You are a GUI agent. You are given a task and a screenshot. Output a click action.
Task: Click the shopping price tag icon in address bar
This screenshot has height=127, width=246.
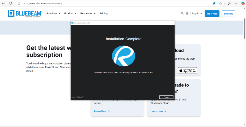click(x=214, y=4)
